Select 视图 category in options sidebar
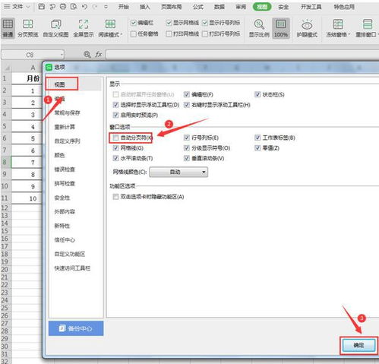The image size is (379, 364). [x=60, y=84]
